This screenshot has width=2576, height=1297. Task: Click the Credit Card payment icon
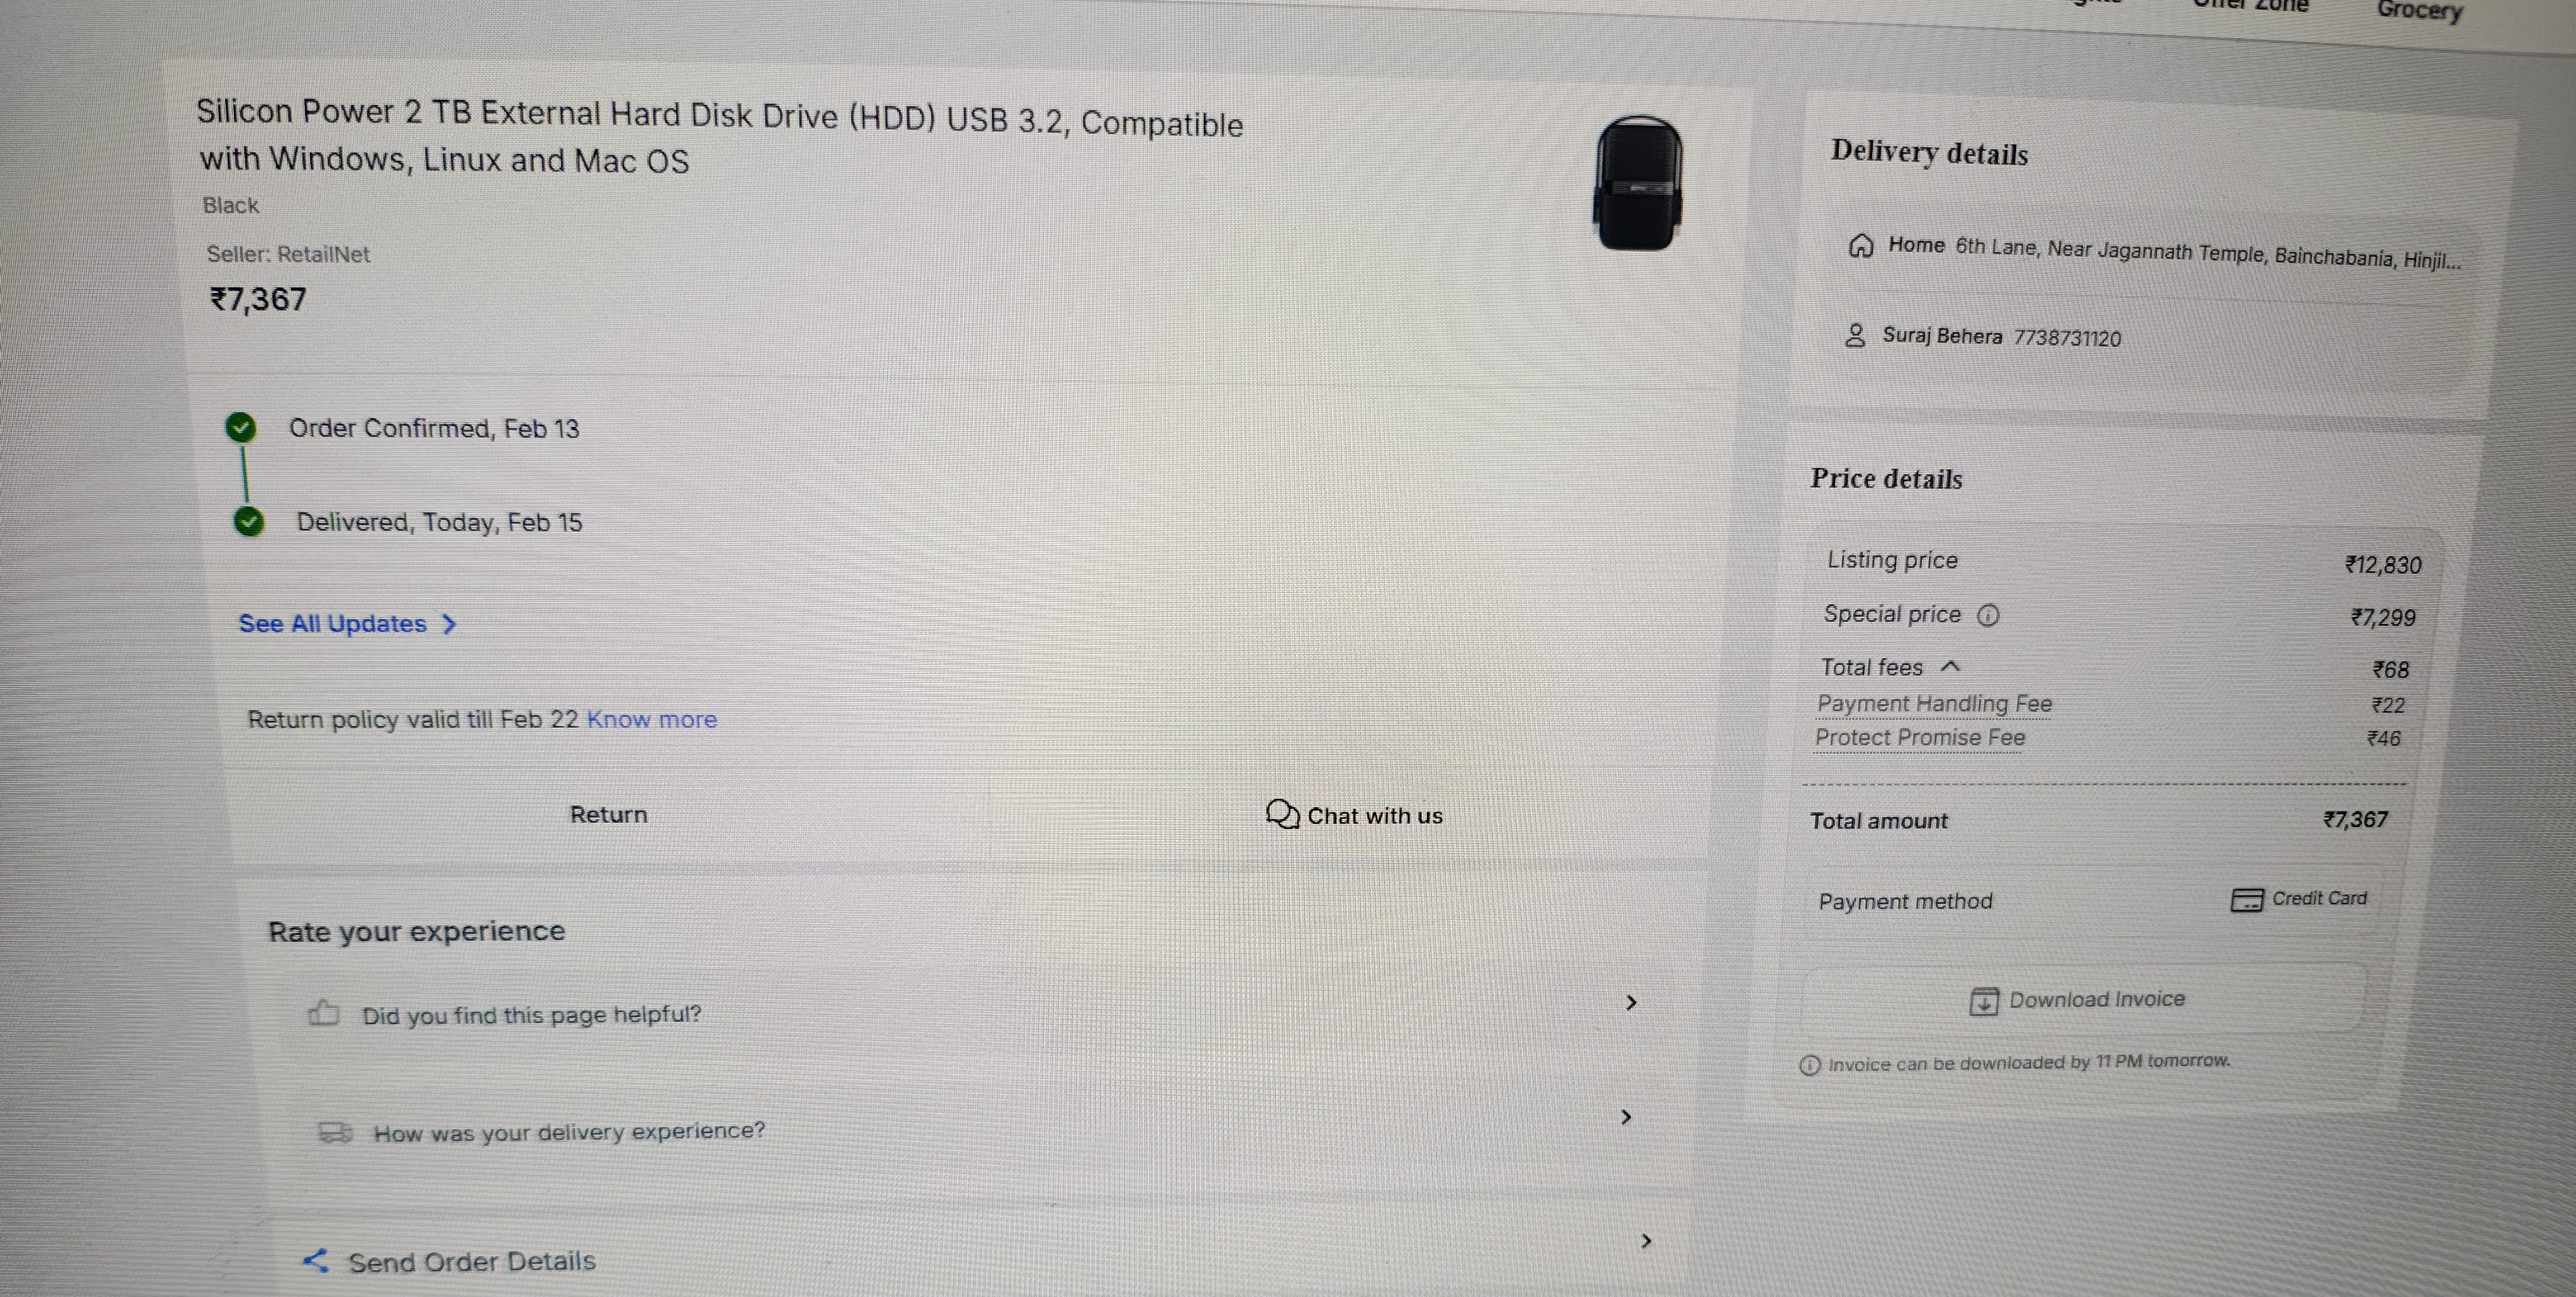pyautogui.click(x=2246, y=900)
